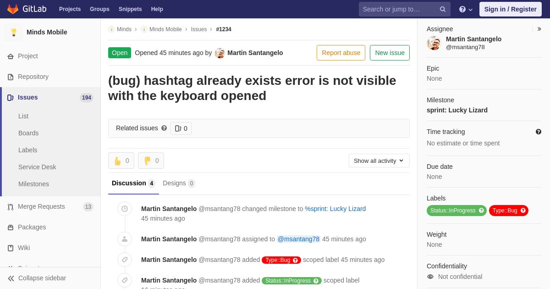The height and width of the screenshot is (289, 550).
Task: Click the Minds Mobile breadcrumb link
Action: click(x=165, y=29)
